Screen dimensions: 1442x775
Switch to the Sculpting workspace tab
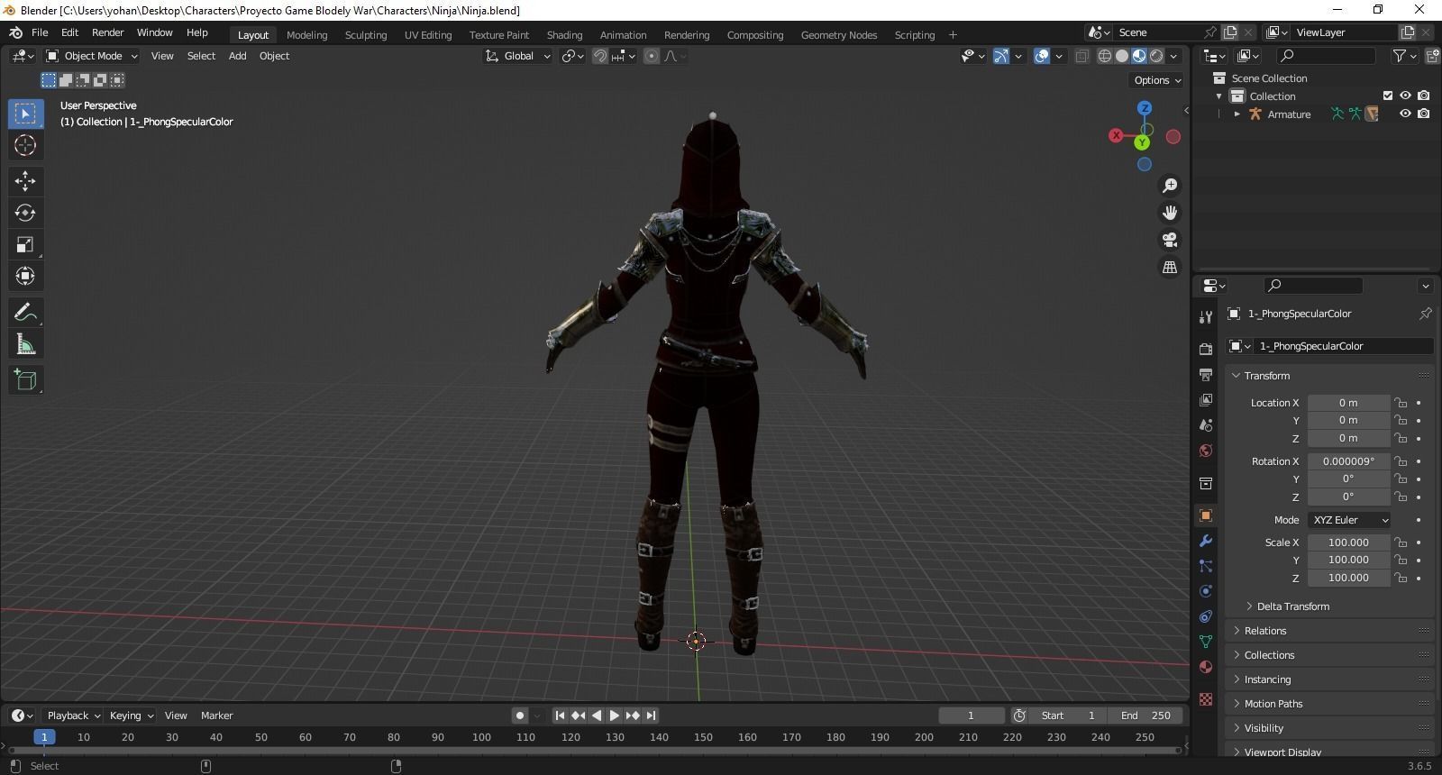(366, 35)
